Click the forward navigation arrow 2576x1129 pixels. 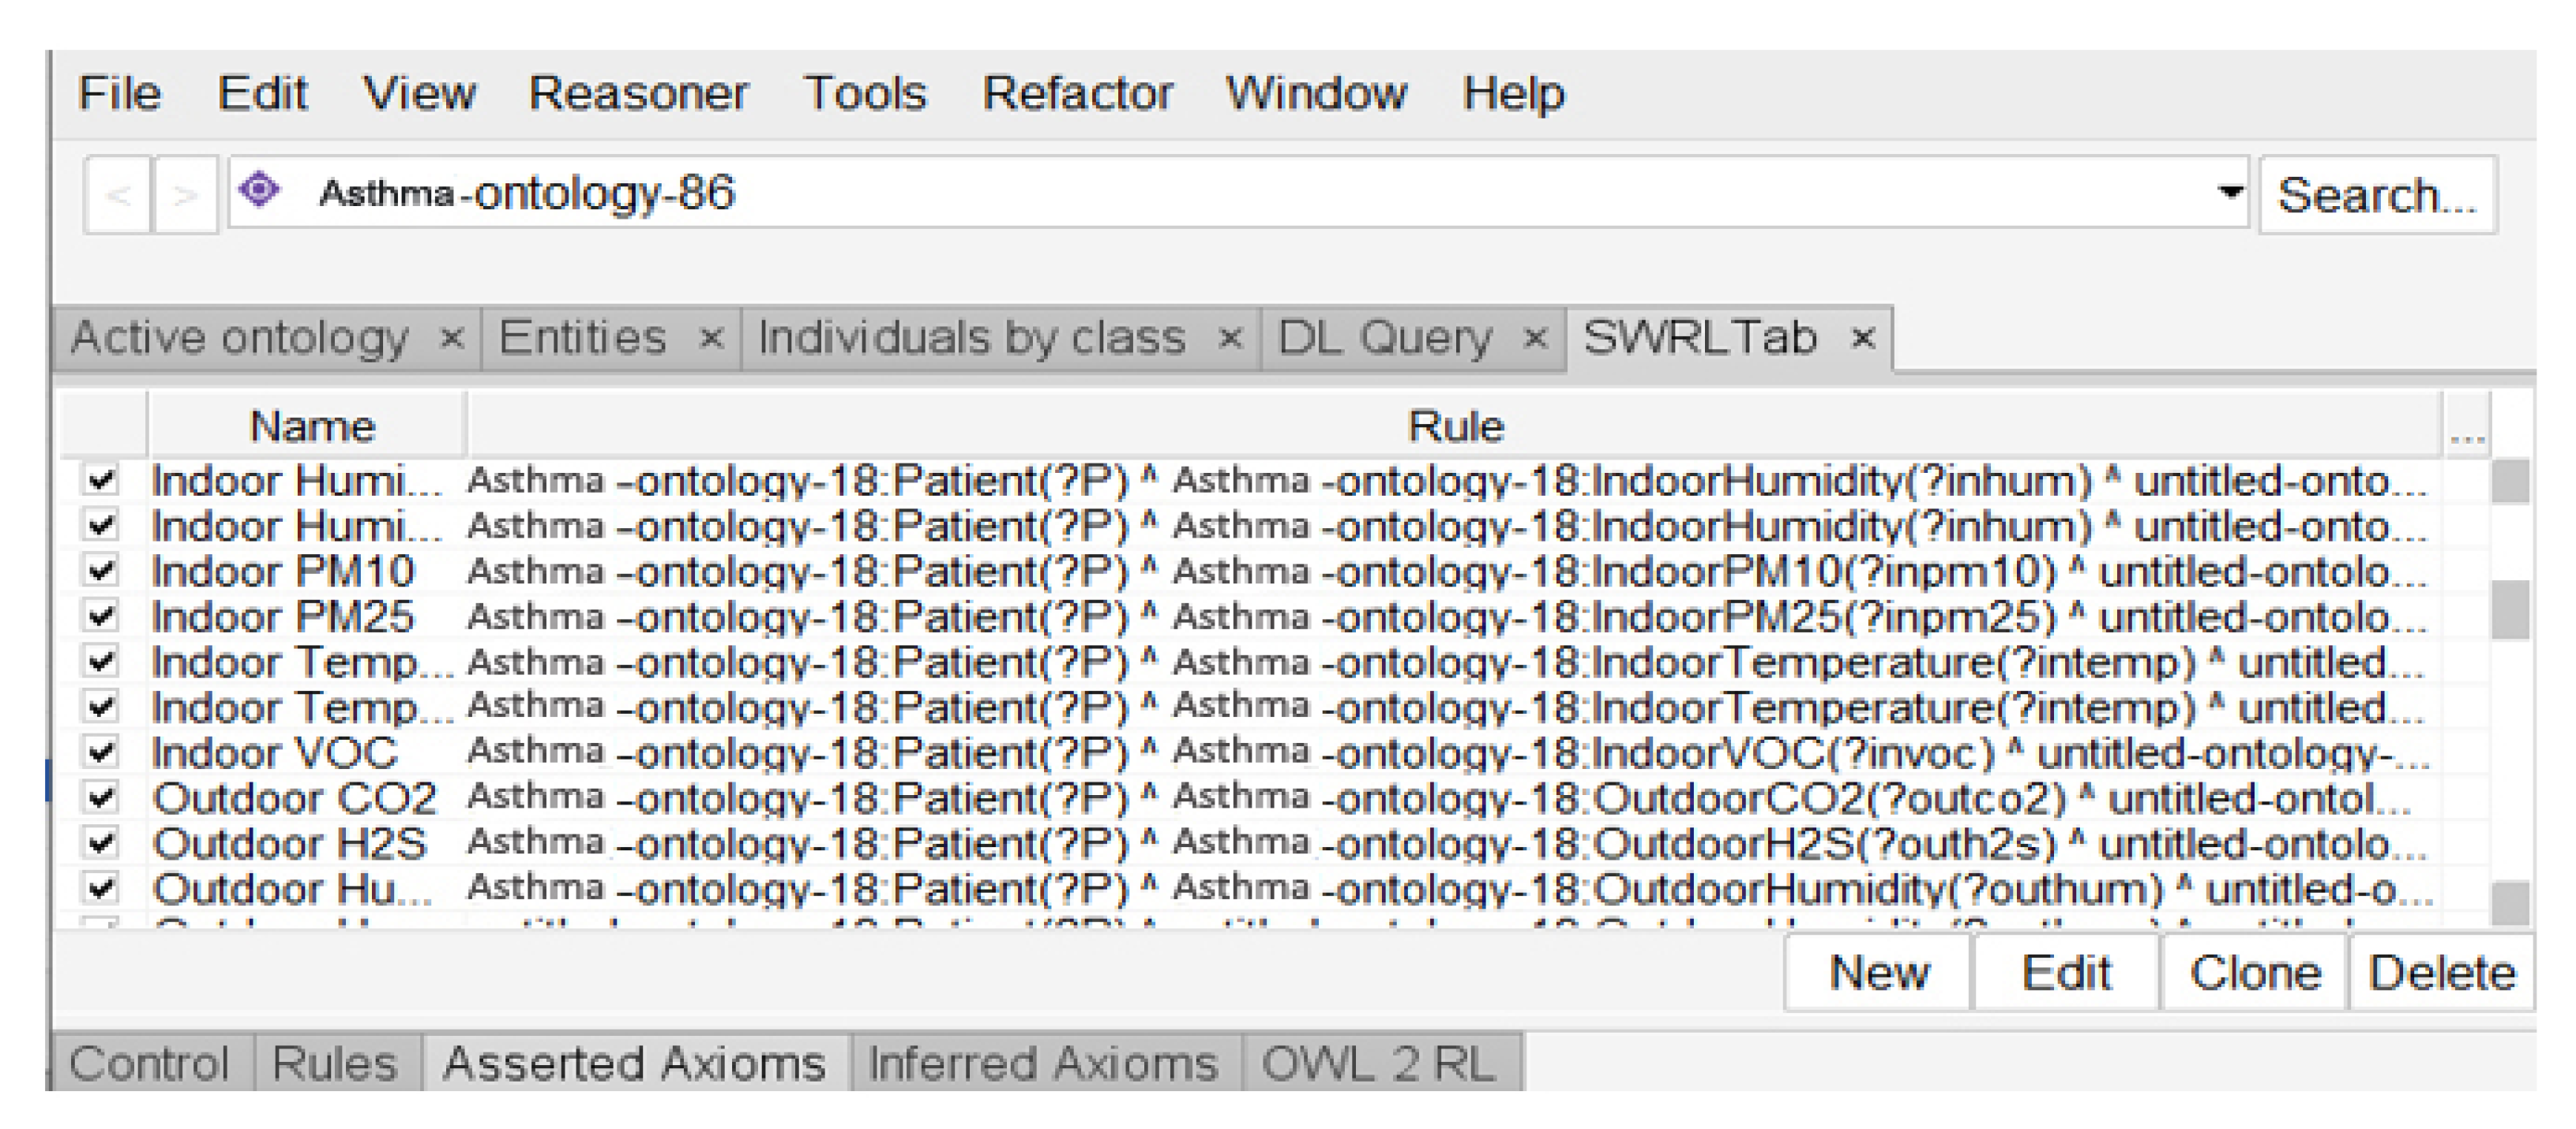(x=185, y=195)
